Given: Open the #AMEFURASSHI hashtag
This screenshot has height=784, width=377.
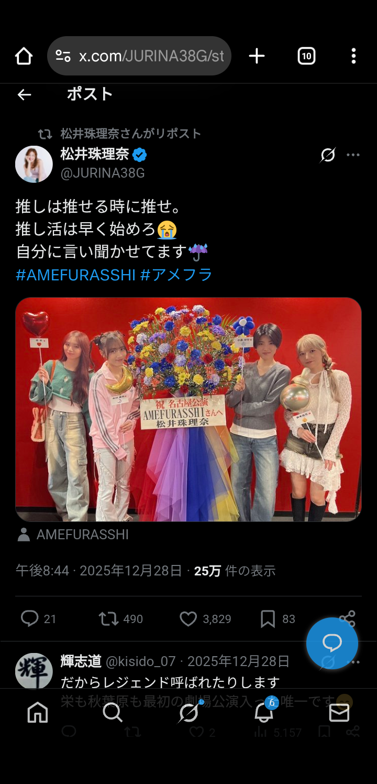Looking at the screenshot, I should (76, 275).
